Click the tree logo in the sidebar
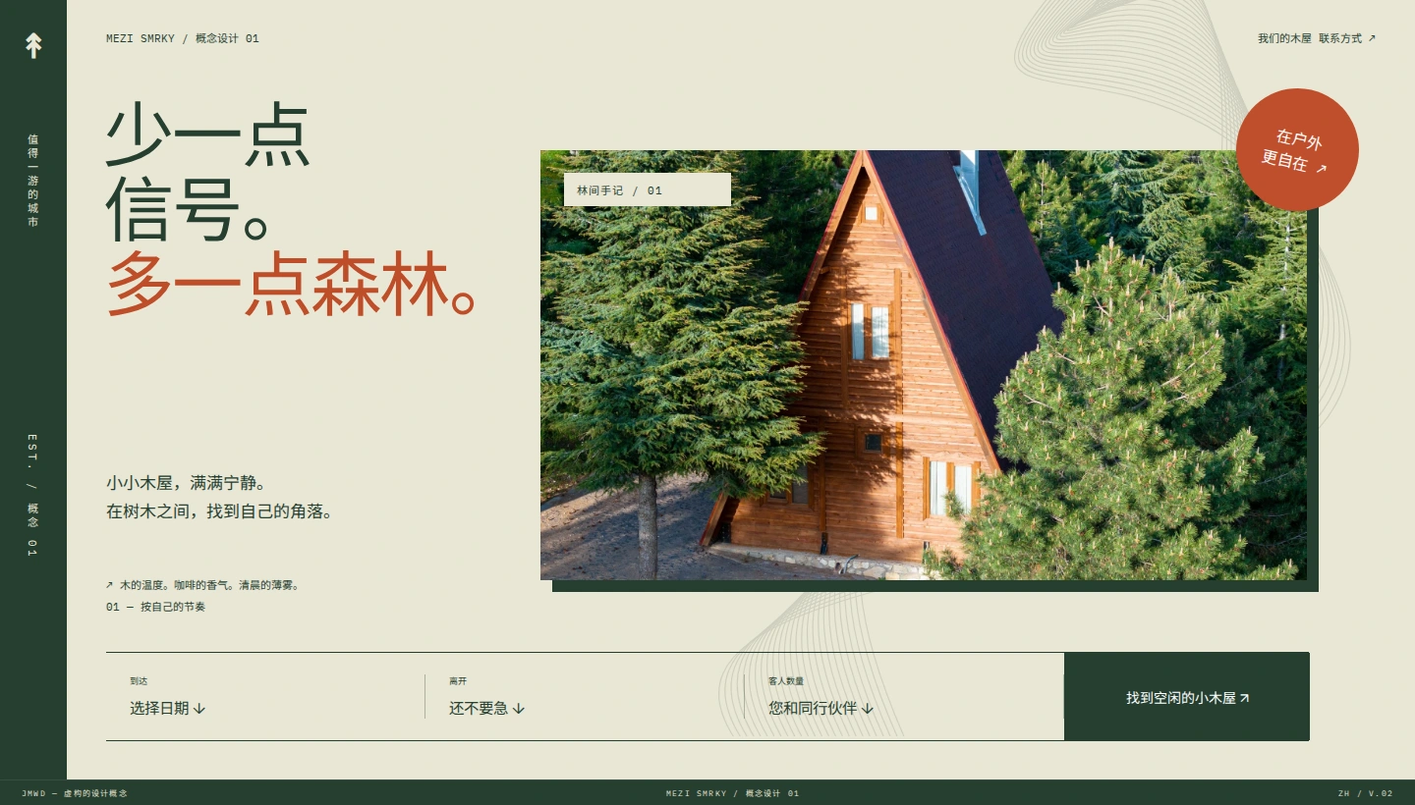The height and width of the screenshot is (805, 1415). (x=33, y=45)
